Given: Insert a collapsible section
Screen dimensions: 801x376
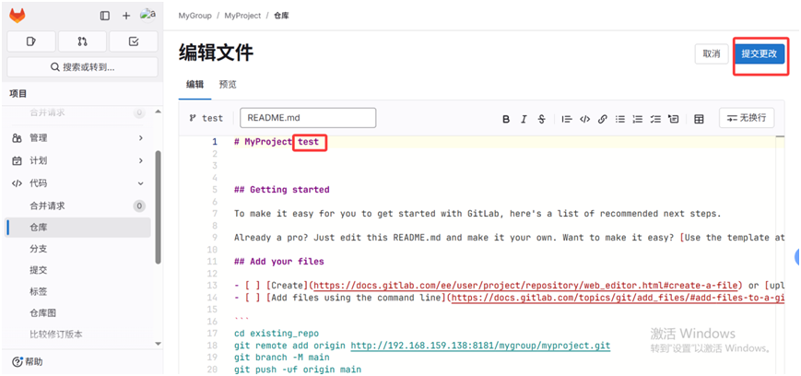Looking at the screenshot, I should tap(673, 119).
